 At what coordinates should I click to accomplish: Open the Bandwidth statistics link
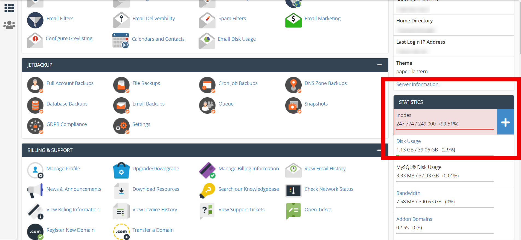click(x=408, y=193)
